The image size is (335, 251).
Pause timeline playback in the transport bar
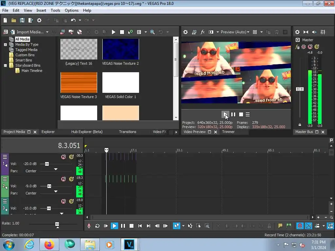click(x=123, y=226)
